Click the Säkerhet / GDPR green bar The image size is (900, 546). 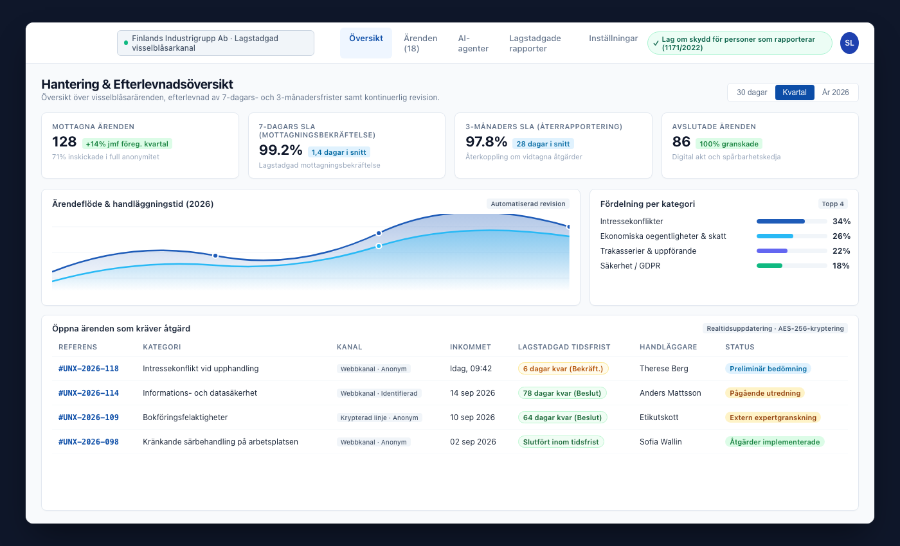770,265
